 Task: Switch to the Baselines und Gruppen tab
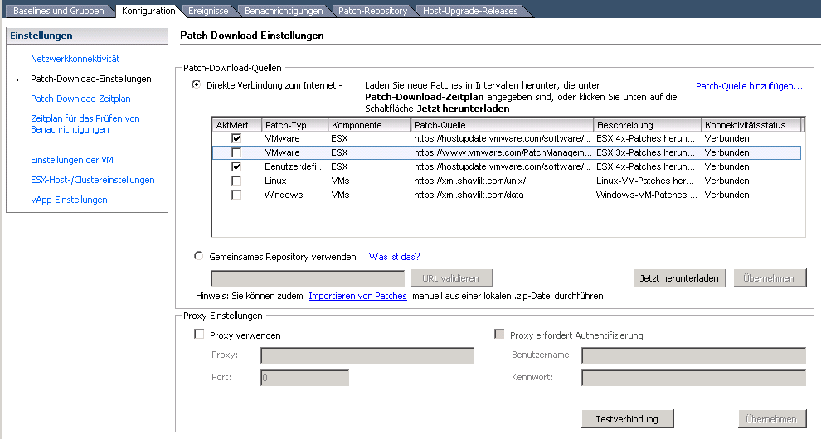[59, 11]
